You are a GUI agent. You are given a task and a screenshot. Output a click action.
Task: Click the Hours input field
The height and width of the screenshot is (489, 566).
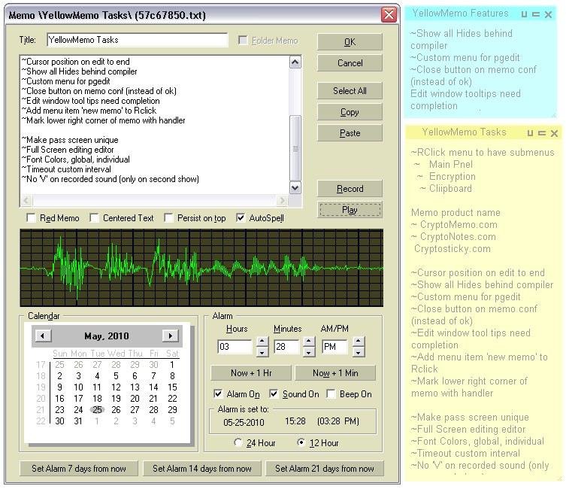coord(235,347)
